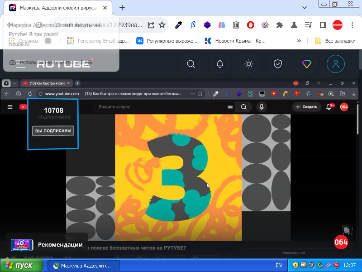362x272 pixels.
Task: Open the Windows 'пуск' Start menu
Action: point(19,266)
